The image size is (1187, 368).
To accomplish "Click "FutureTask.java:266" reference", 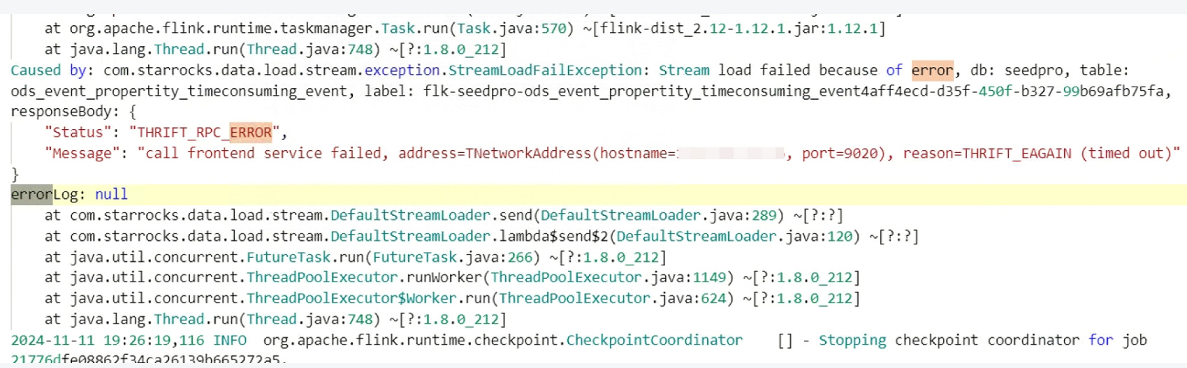I will point(452,258).
